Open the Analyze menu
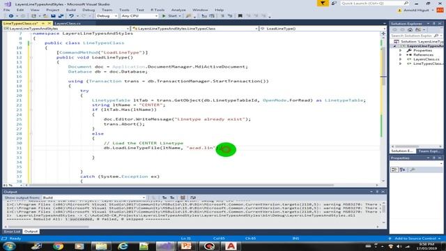Screen dimensions: 446x251 [x=178, y=10]
